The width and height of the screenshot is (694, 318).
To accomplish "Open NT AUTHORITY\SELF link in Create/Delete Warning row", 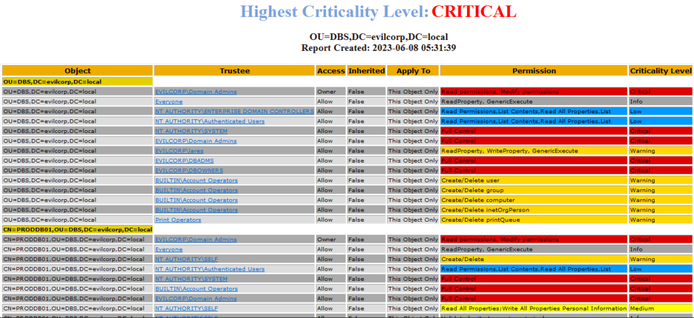I will [x=186, y=259].
